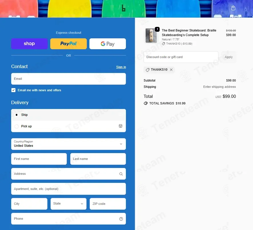Open the State dropdown
Screen dimensions: 253x230
click(69, 204)
